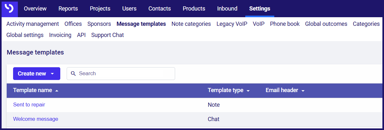Open the Inbound tab
The image size is (384, 130).
pyautogui.click(x=227, y=9)
